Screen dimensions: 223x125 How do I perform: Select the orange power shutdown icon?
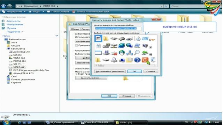[x=145, y=60]
